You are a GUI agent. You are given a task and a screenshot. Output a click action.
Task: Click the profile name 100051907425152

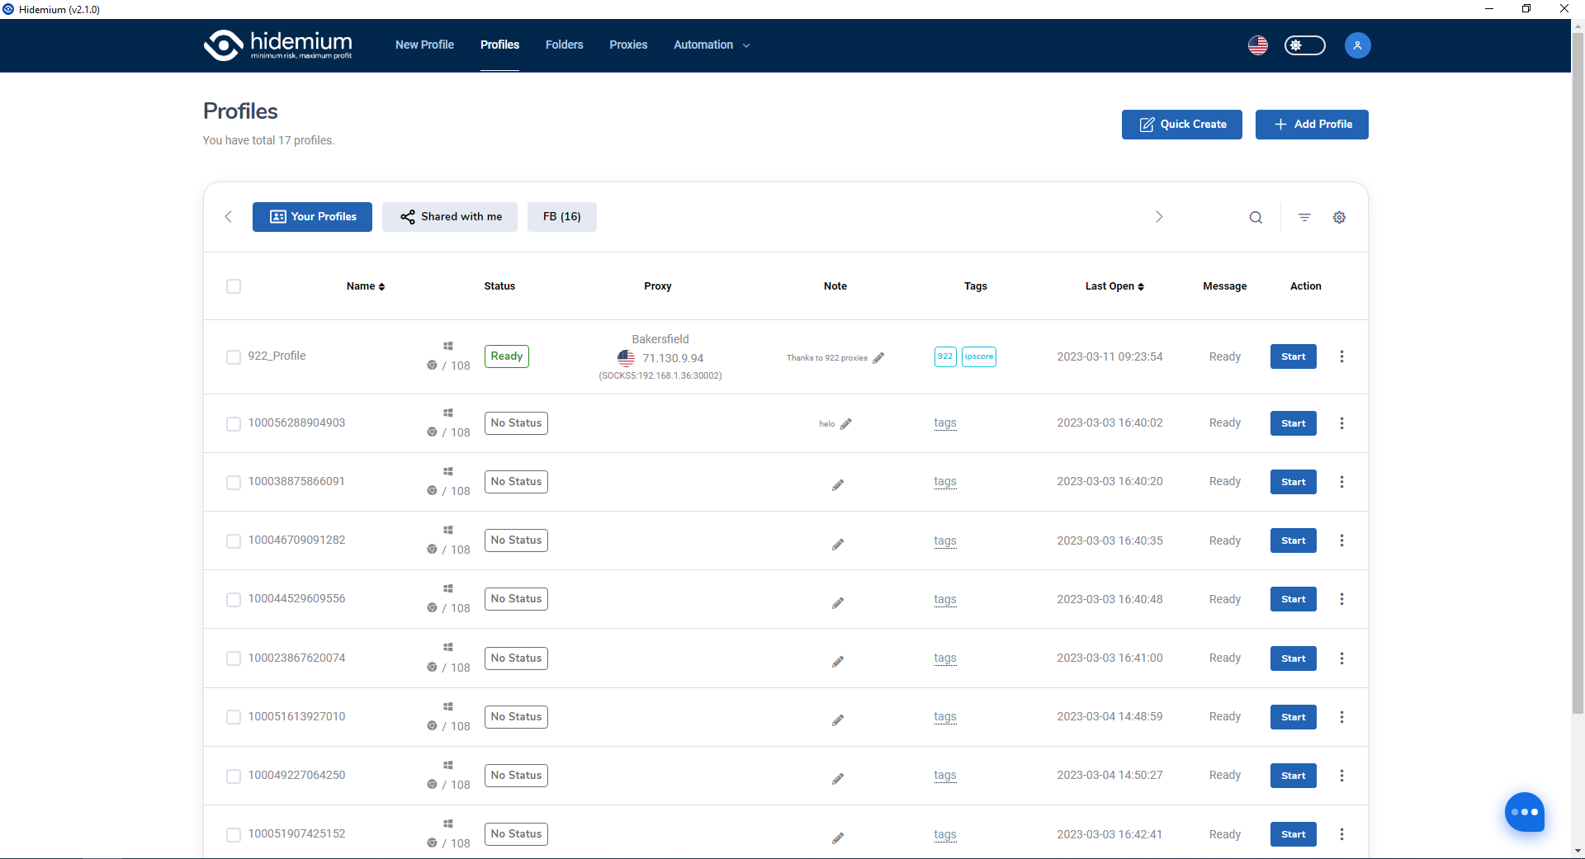[x=297, y=834]
